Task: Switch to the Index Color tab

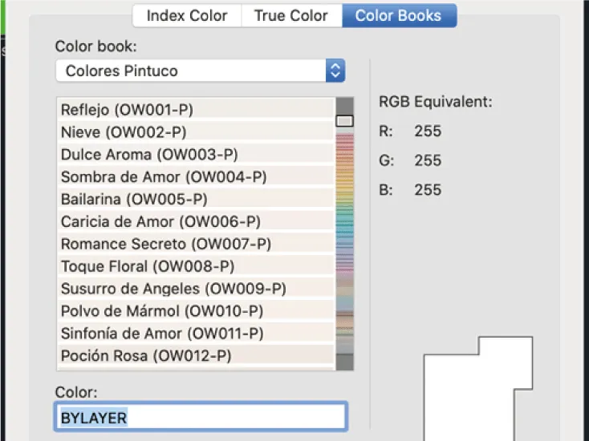Action: tap(186, 15)
